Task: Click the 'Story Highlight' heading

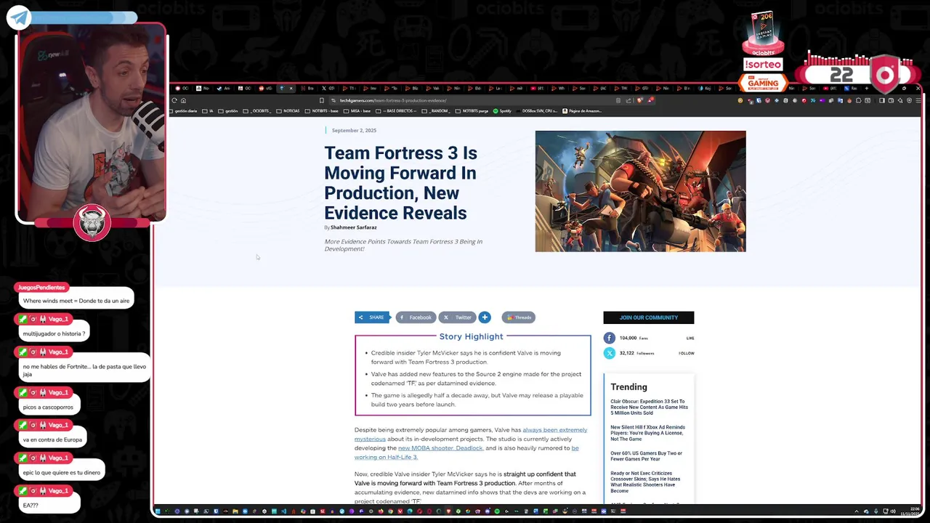Action: pos(471,336)
